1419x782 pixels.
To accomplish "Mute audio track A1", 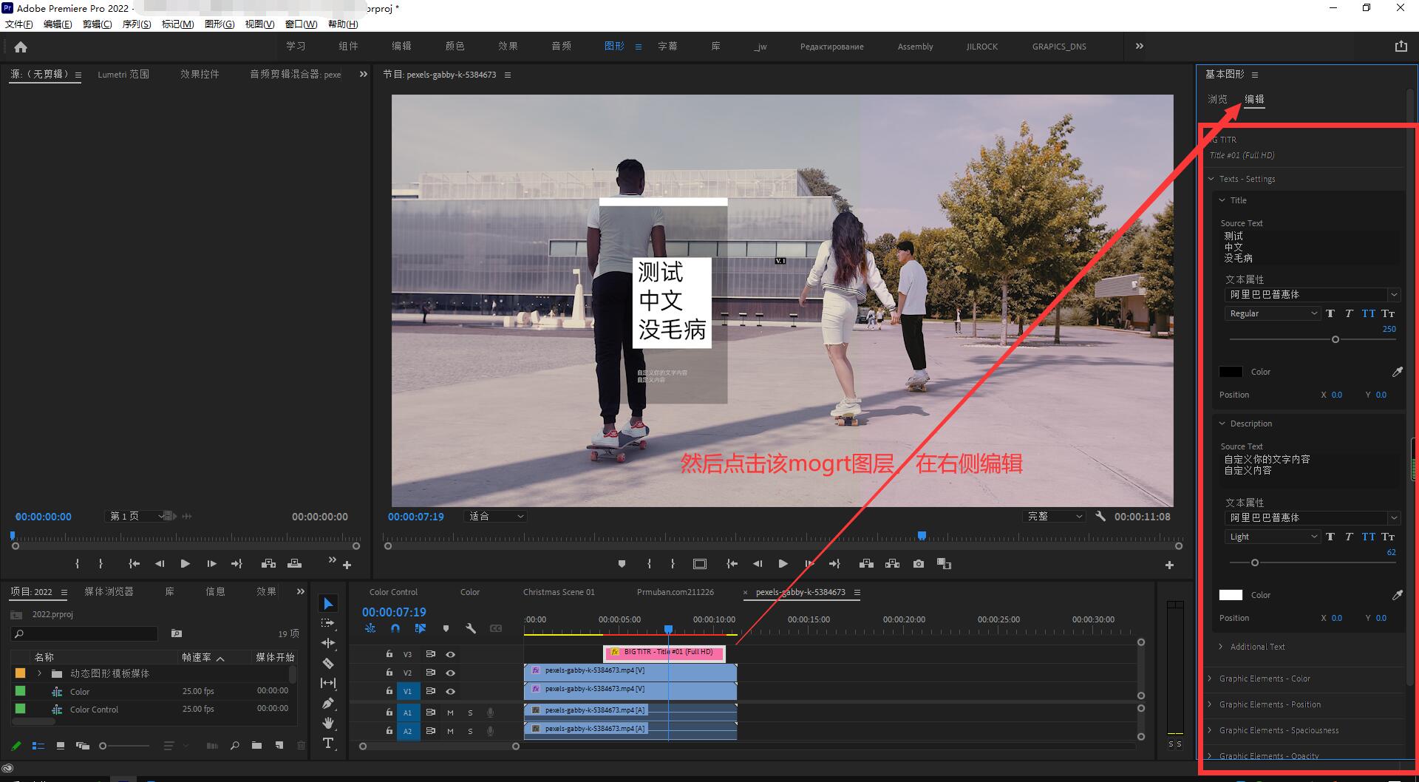I will (x=450, y=713).
